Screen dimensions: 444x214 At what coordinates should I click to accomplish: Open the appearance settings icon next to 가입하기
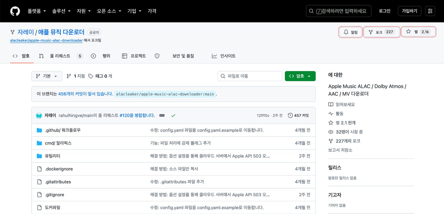[430, 11]
